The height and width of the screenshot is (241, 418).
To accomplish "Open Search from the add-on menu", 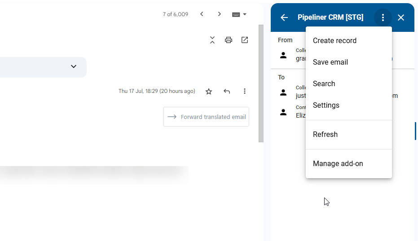I will click(349, 84).
